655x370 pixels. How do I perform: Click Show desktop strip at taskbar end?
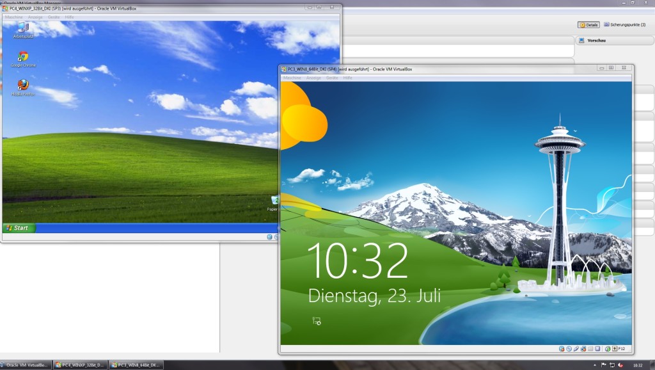[x=652, y=365]
